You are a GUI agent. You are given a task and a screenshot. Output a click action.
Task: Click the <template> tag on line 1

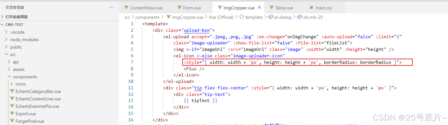pos(155,24)
